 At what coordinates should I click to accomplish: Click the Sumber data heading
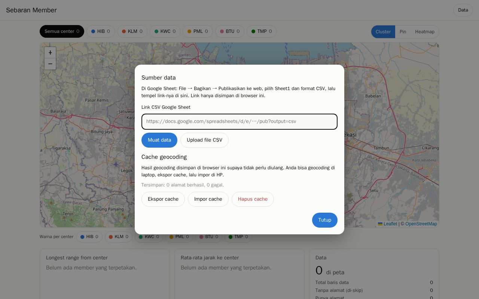point(159,78)
